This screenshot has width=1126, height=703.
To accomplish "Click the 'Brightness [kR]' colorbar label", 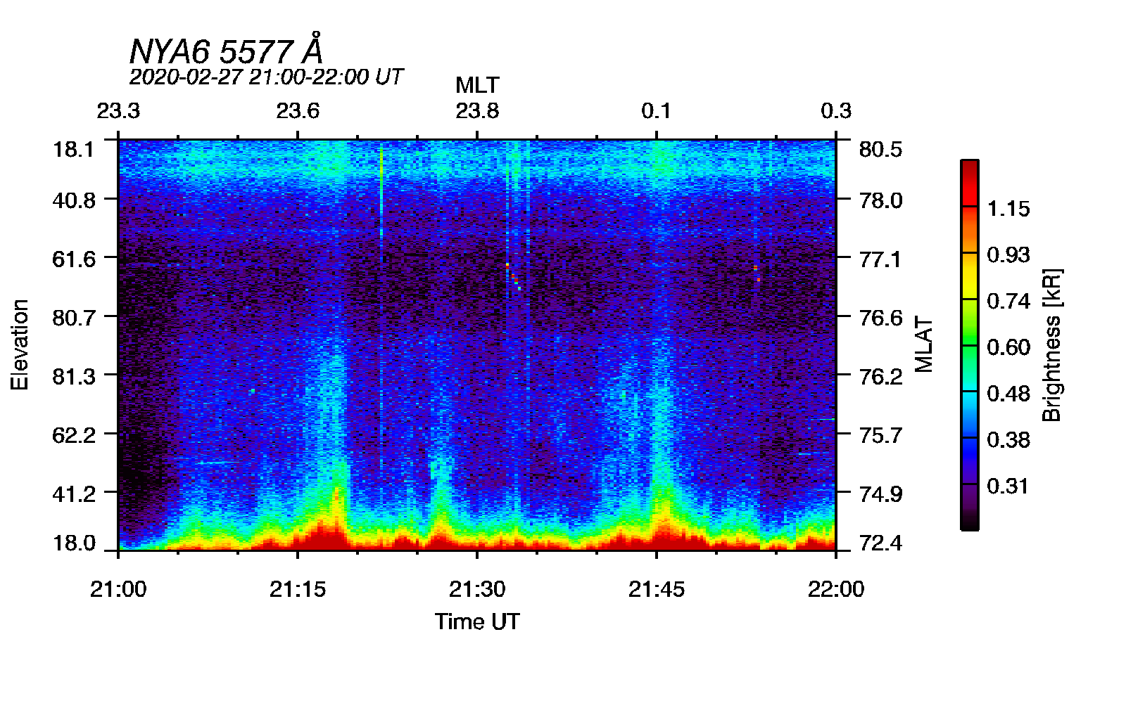I will (x=1051, y=344).
